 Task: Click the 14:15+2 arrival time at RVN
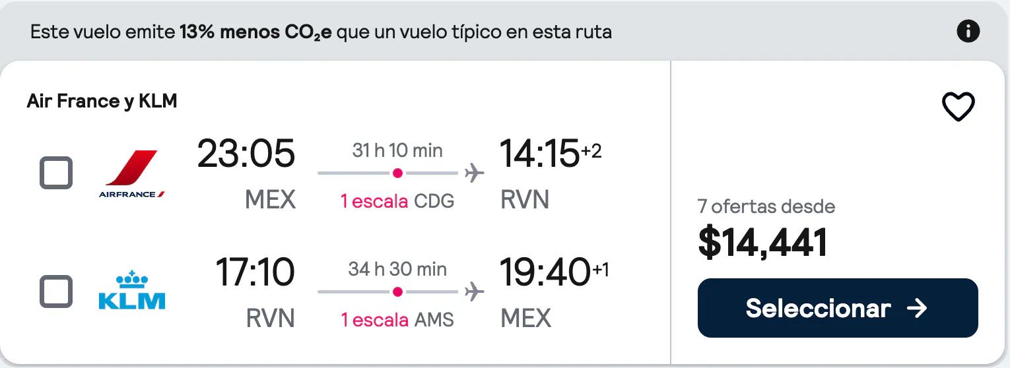coord(551,154)
